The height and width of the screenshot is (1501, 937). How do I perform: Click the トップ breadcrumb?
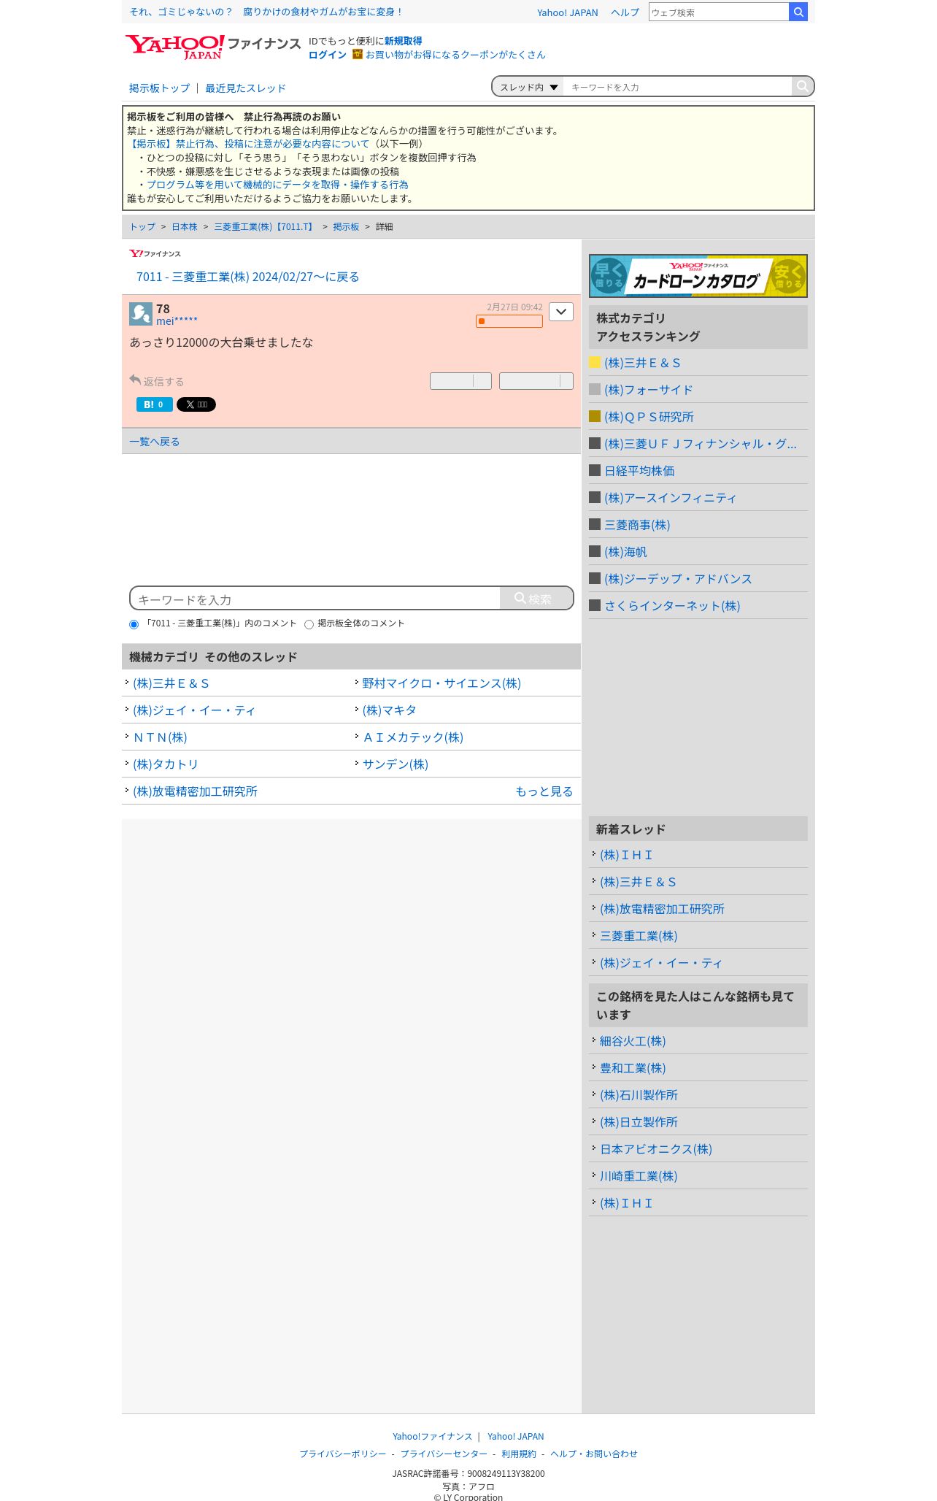142,227
